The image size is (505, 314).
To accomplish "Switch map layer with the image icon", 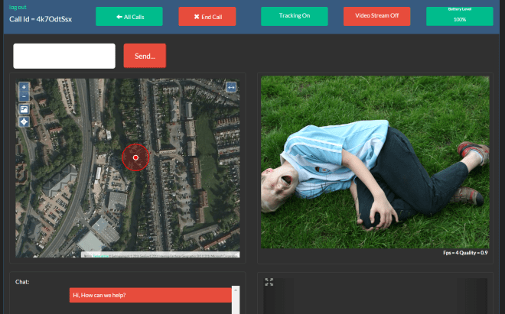I will click(x=24, y=109).
